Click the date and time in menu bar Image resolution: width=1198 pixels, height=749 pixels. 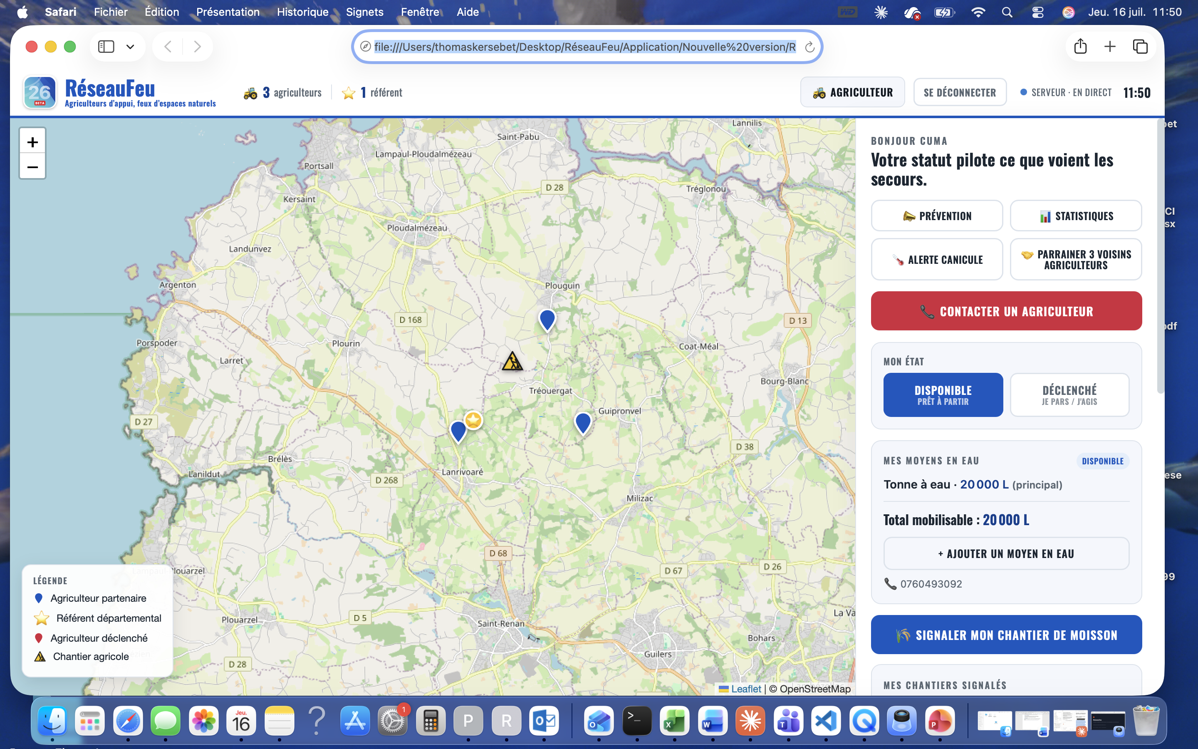(x=1135, y=12)
